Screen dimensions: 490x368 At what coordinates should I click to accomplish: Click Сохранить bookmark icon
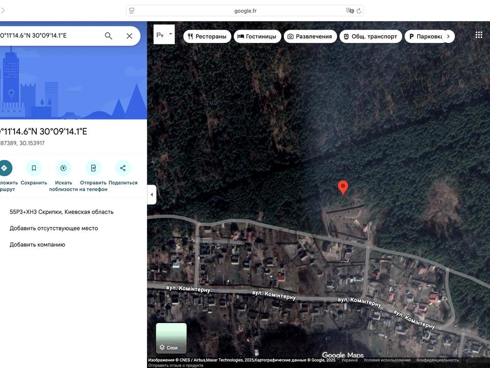(x=34, y=168)
